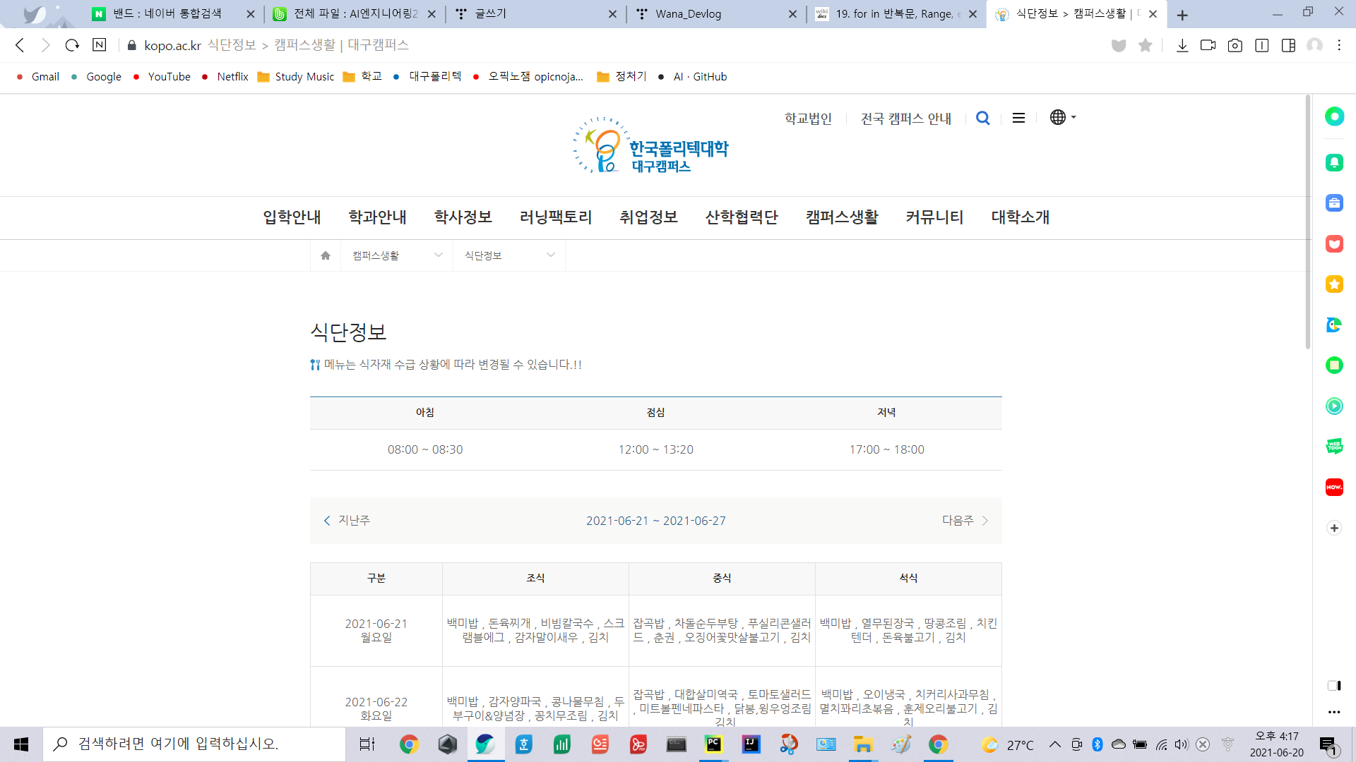Go to 지난주 previous week menu
Image resolution: width=1356 pixels, height=762 pixels.
tap(347, 520)
